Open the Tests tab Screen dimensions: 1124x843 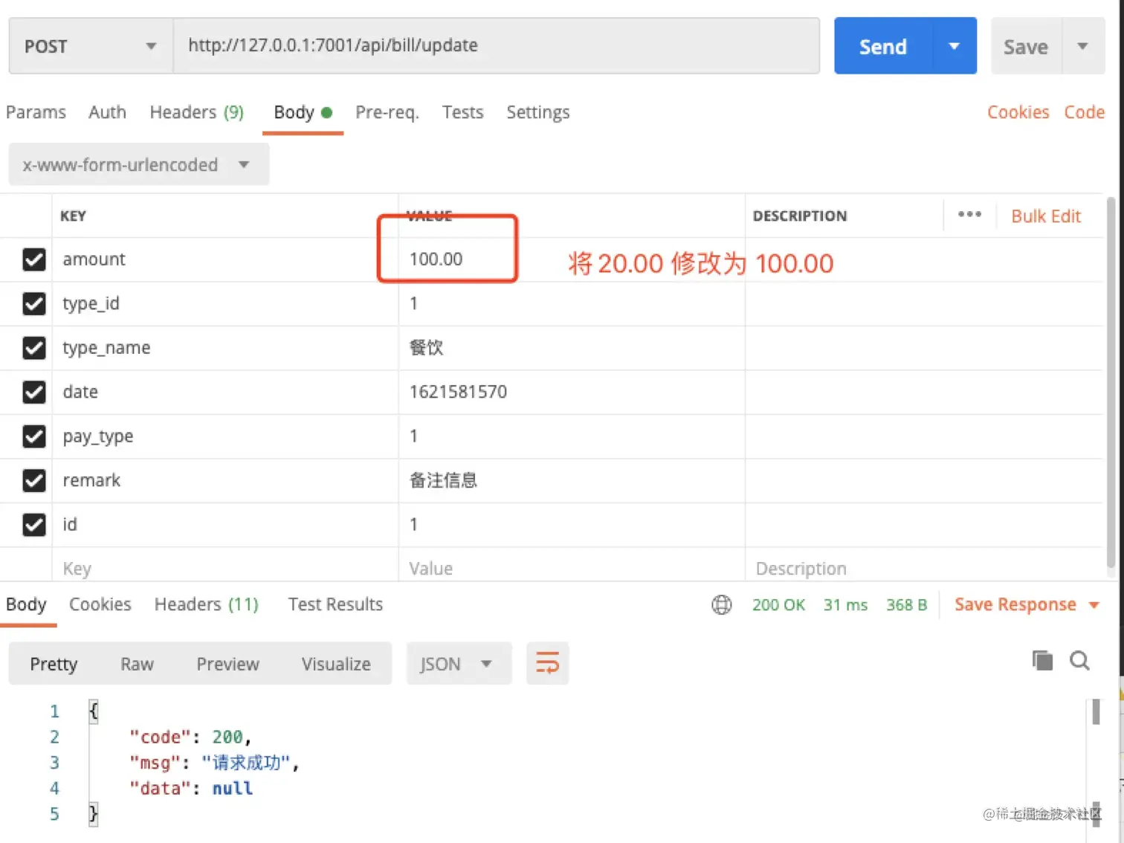[462, 112]
